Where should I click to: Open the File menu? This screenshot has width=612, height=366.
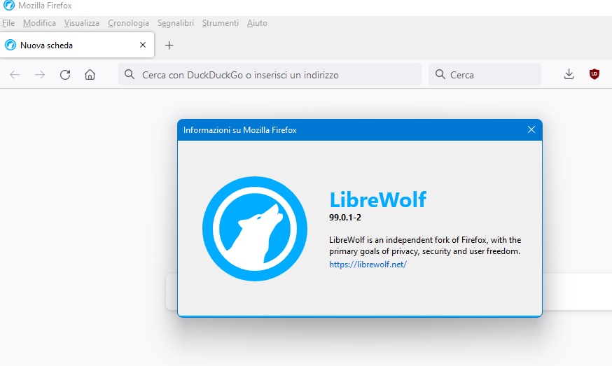(8, 23)
